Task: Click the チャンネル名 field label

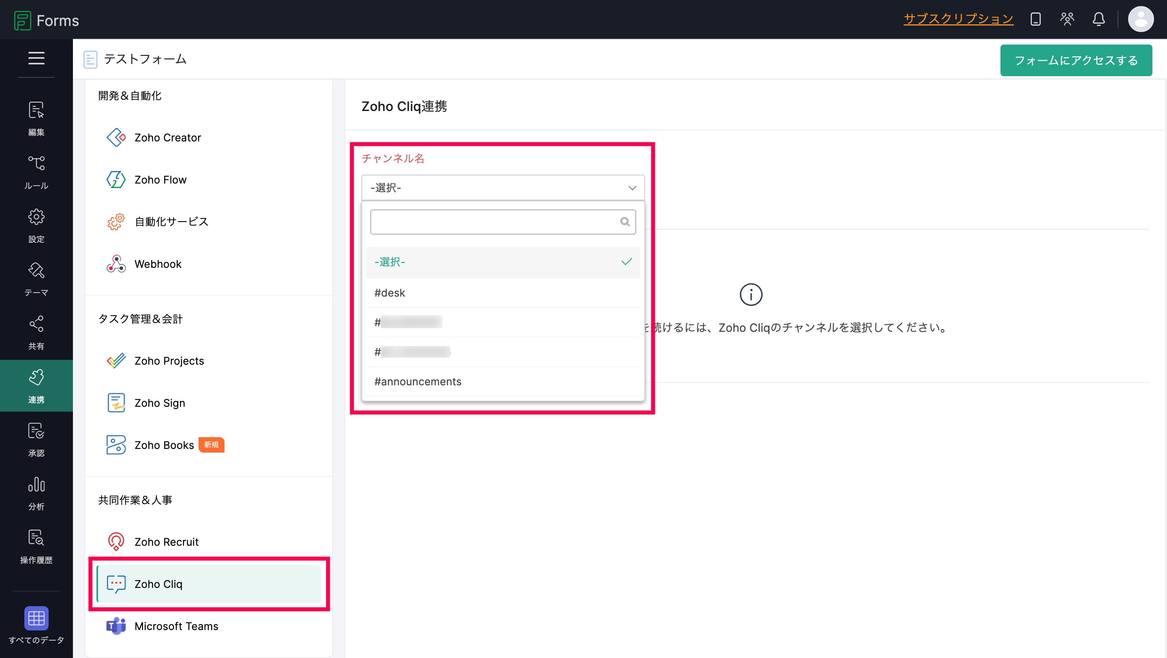Action: point(393,158)
